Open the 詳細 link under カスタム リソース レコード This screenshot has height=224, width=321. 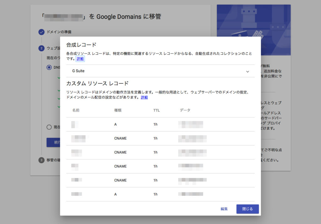144,97
